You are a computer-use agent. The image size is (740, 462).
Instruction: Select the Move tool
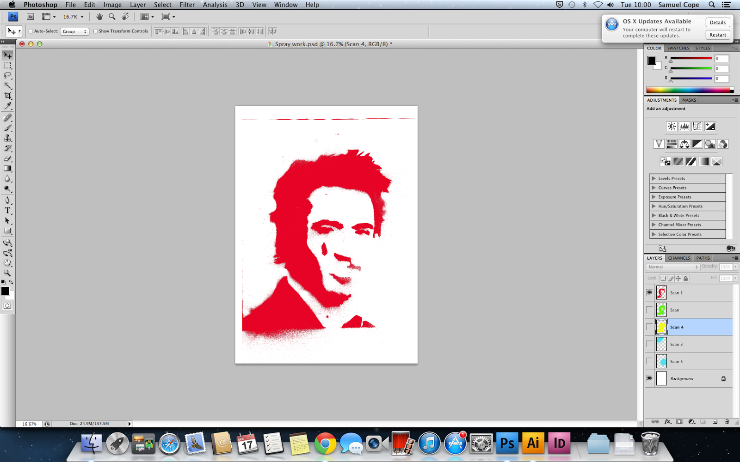pyautogui.click(x=7, y=55)
